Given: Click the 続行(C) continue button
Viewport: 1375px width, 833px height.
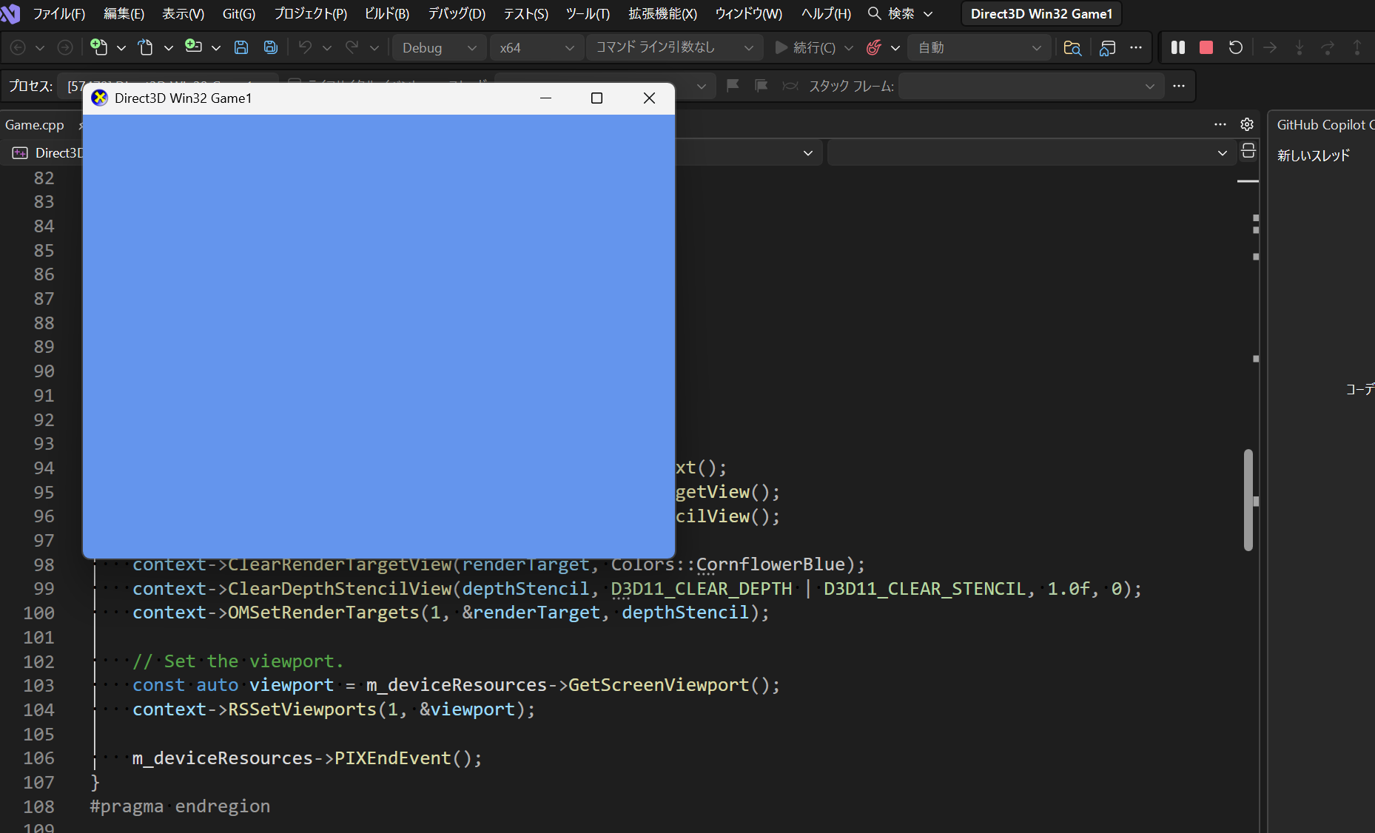Looking at the screenshot, I should (x=805, y=47).
